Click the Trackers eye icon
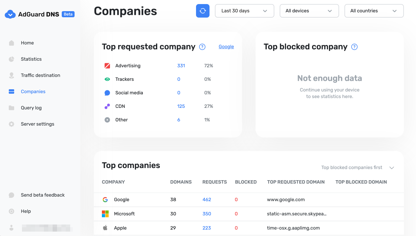Screen dimensions: 416x236 [x=107, y=79]
